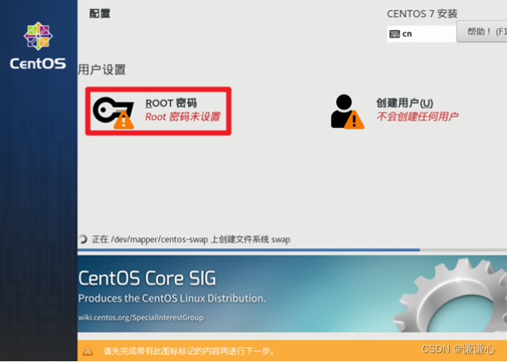Click the warning triangle on user icon
Screen dimensions: 507x362
pyautogui.click(x=354, y=120)
